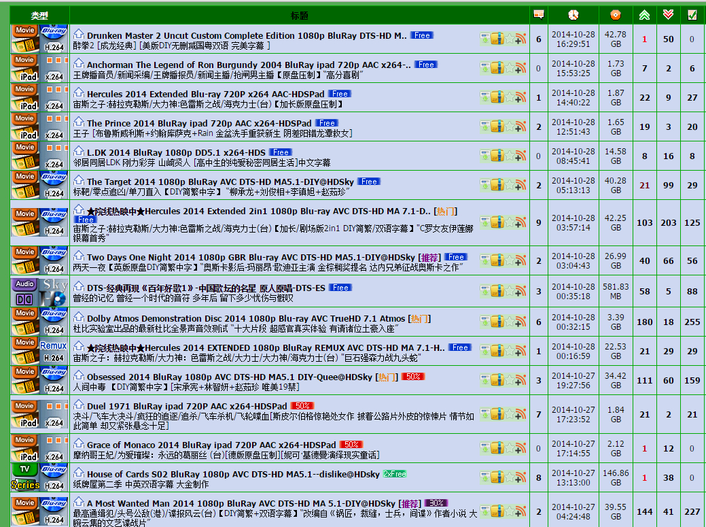Viewport: 706px width, 527px height.
Task: Click zip icon for Hercules REMUX row
Action: (x=497, y=351)
